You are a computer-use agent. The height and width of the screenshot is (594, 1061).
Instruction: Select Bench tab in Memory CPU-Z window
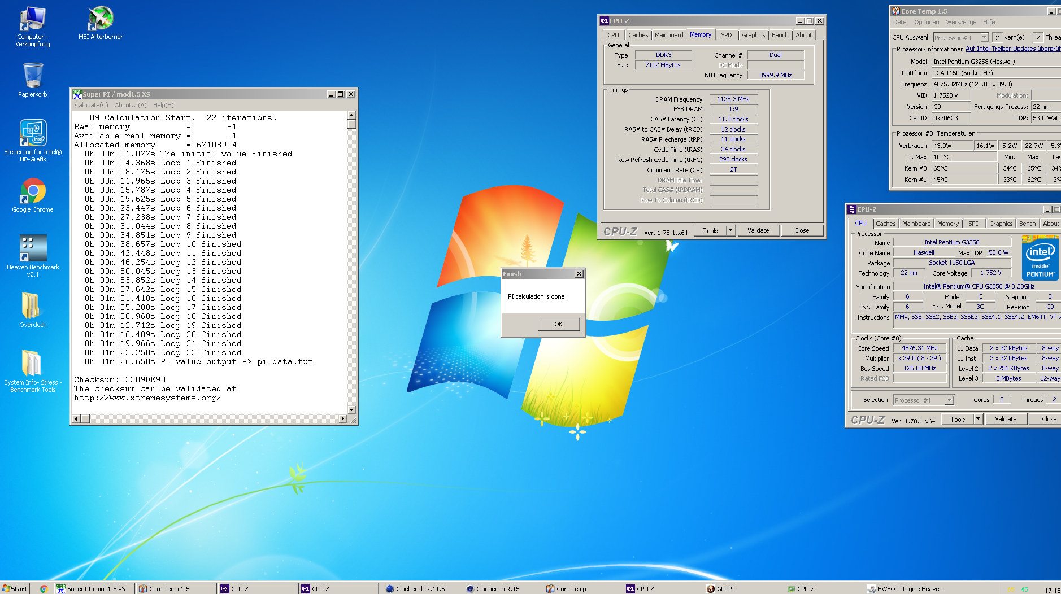pos(780,35)
